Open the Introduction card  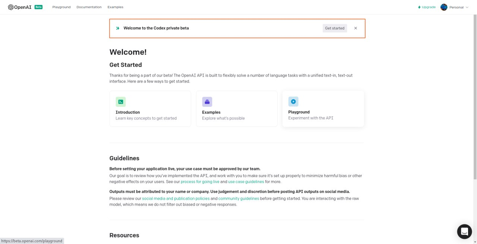(150, 109)
